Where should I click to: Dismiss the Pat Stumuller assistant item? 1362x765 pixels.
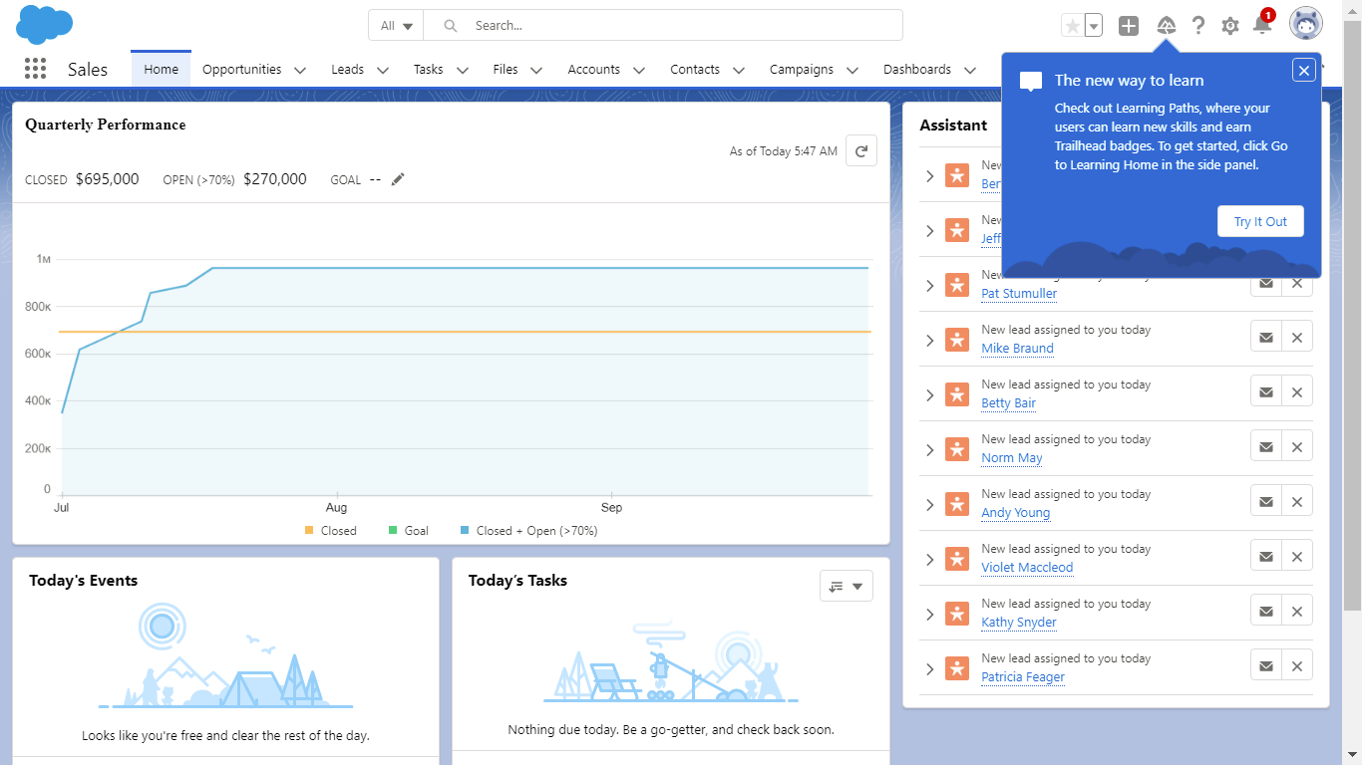(x=1297, y=283)
